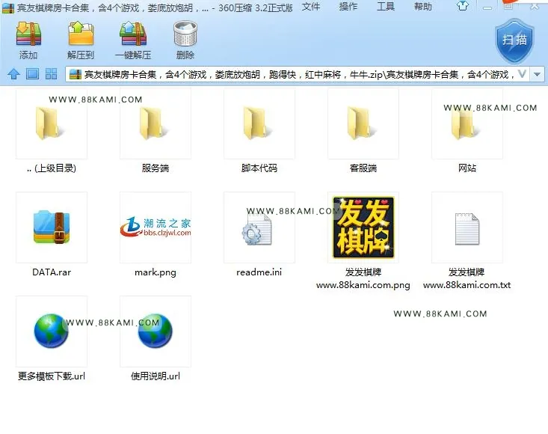548x434 pixels.
Task: Select the DATA.rar archive file icon
Action: (x=52, y=227)
